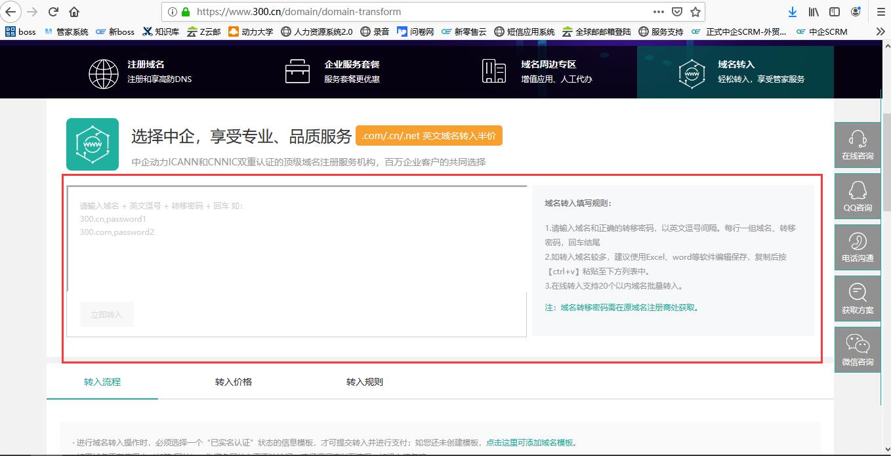This screenshot has width=891, height=456.
Task: Open the browser hamburger menu
Action: (x=881, y=11)
